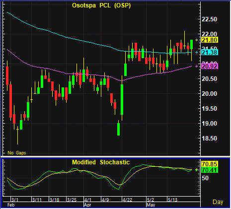Viewport: 231px width, 209px height.
Task: Click the magenta arrow beside 20.92
Action: pos(197,67)
